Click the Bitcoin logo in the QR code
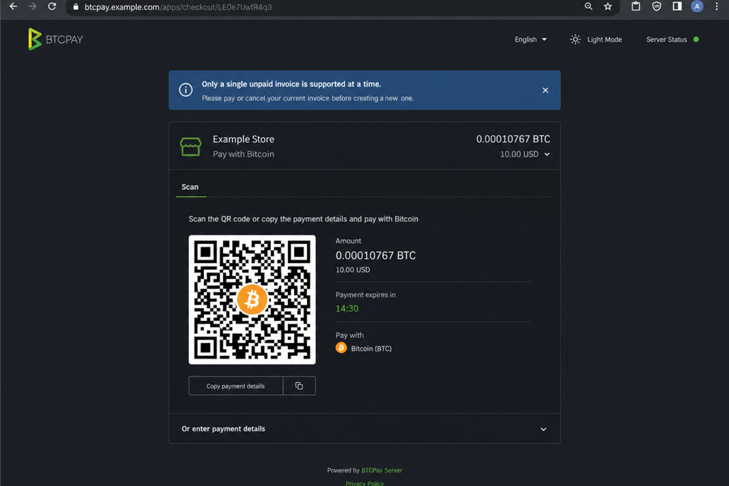This screenshot has height=486, width=729. click(x=252, y=299)
